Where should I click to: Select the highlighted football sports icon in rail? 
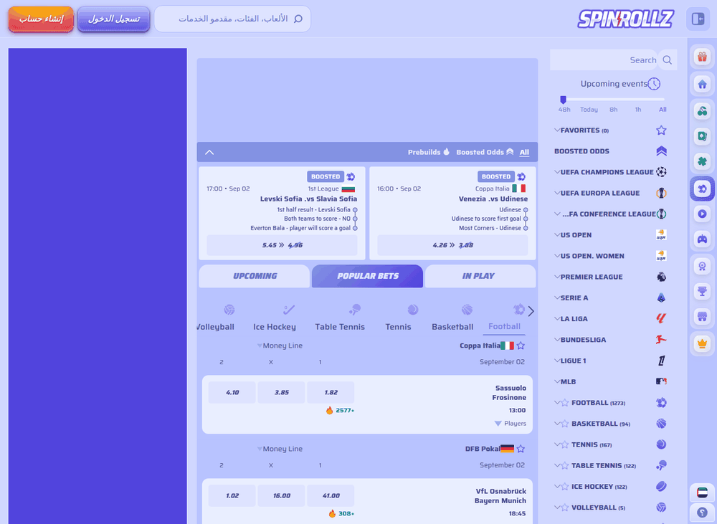point(702,189)
